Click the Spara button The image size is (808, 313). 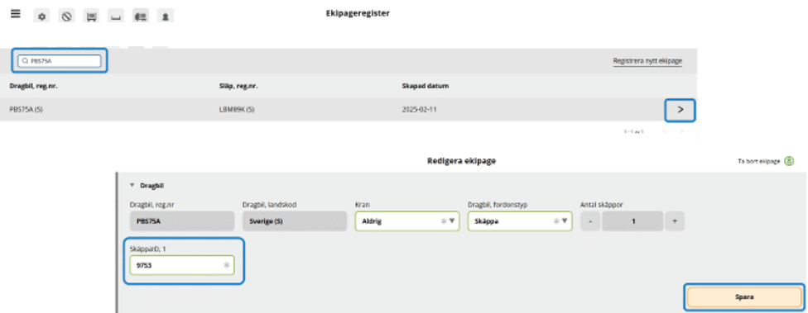pyautogui.click(x=744, y=297)
